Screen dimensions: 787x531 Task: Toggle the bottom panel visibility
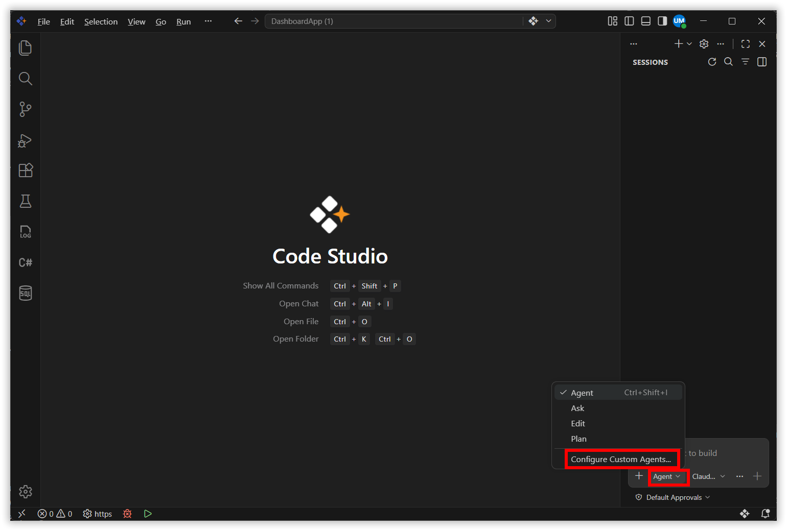(646, 21)
